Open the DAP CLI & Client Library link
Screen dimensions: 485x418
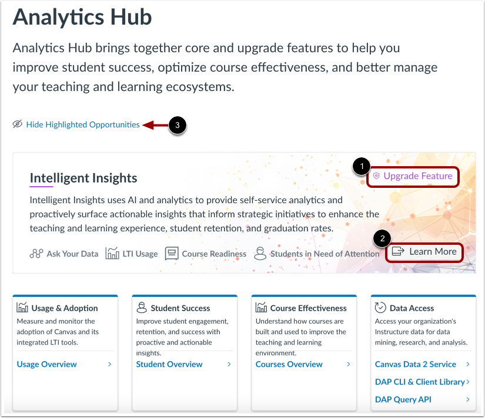(421, 382)
